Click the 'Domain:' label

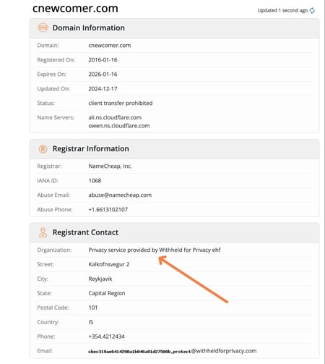(48, 46)
